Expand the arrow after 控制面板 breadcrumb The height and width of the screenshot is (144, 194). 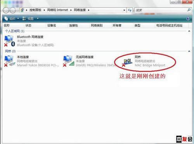[x=44, y=10]
